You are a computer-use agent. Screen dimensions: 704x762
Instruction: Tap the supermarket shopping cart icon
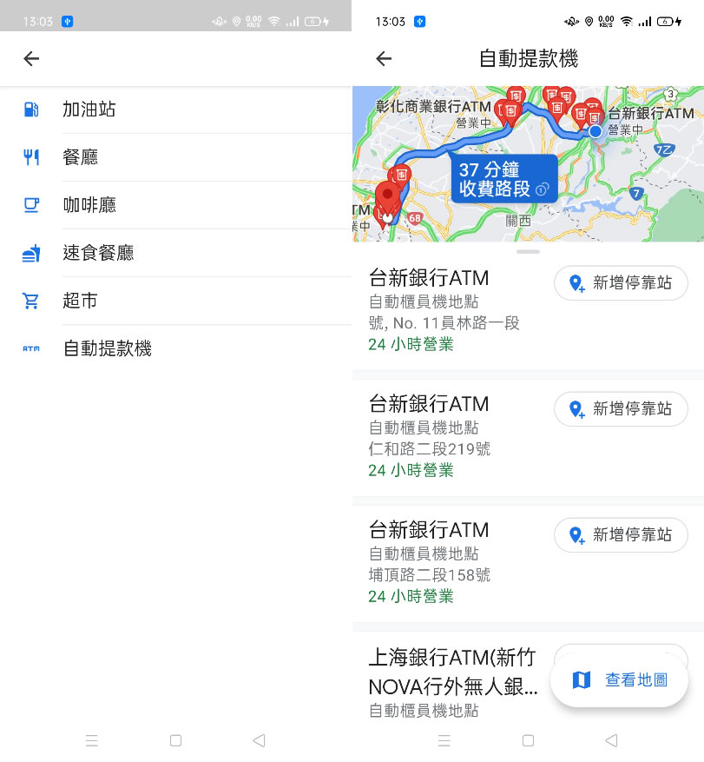click(31, 301)
